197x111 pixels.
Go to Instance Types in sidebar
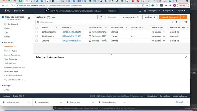pos(11,51)
